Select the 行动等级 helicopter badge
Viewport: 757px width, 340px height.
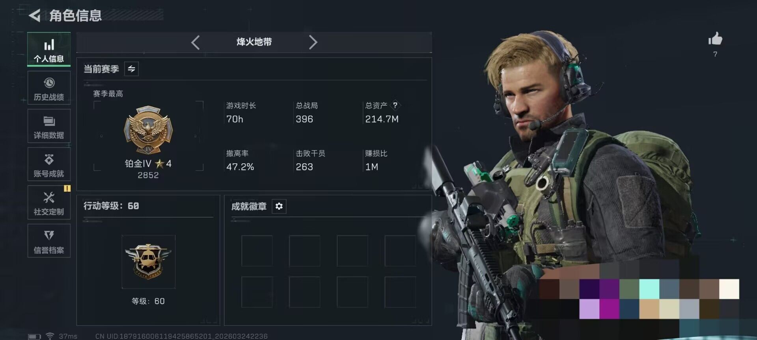click(x=148, y=262)
